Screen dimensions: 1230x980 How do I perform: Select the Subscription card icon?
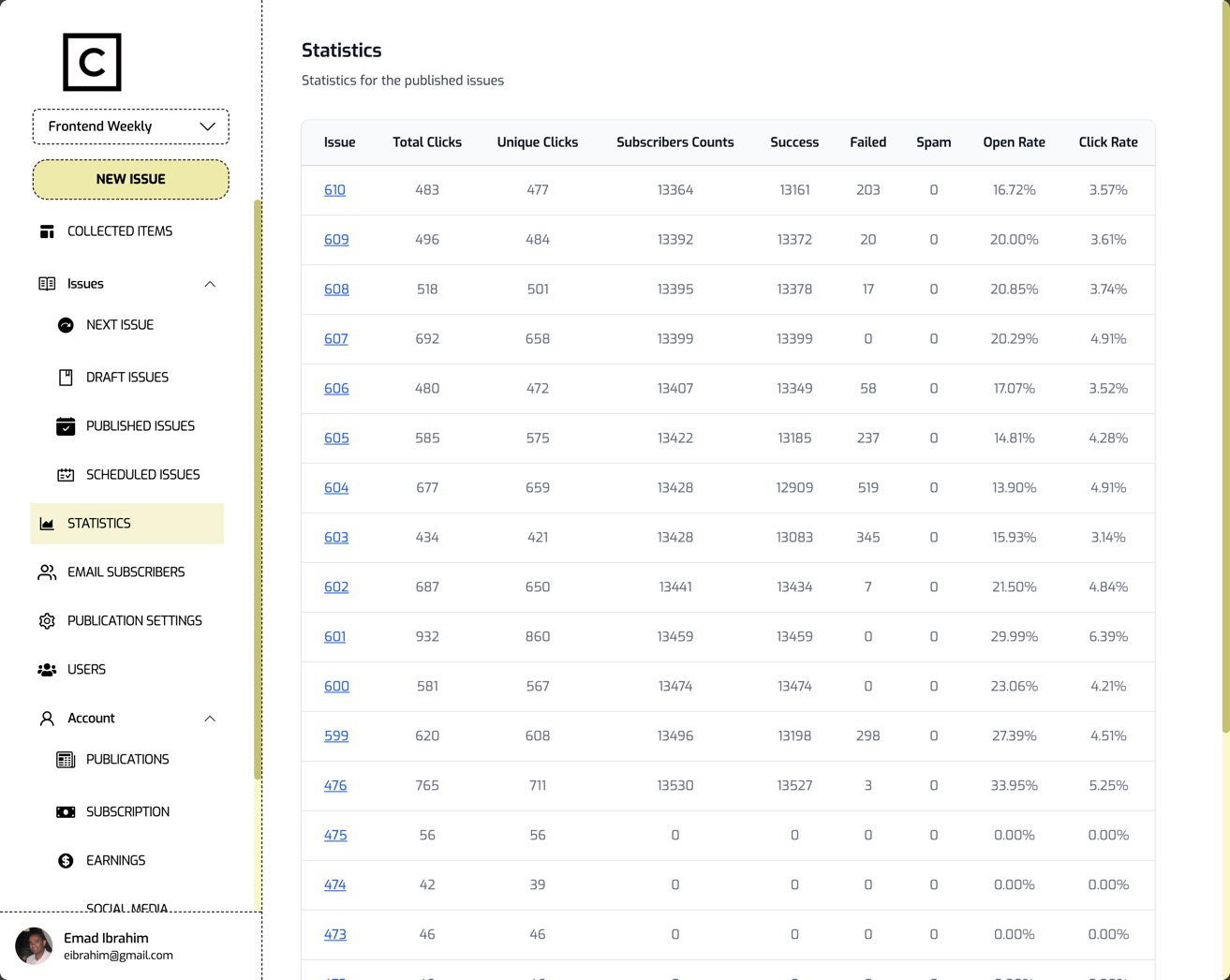pyautogui.click(x=66, y=811)
